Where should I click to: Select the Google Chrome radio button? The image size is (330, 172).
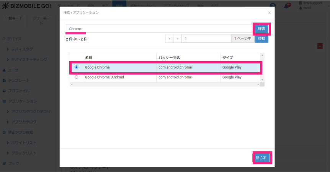(77, 67)
